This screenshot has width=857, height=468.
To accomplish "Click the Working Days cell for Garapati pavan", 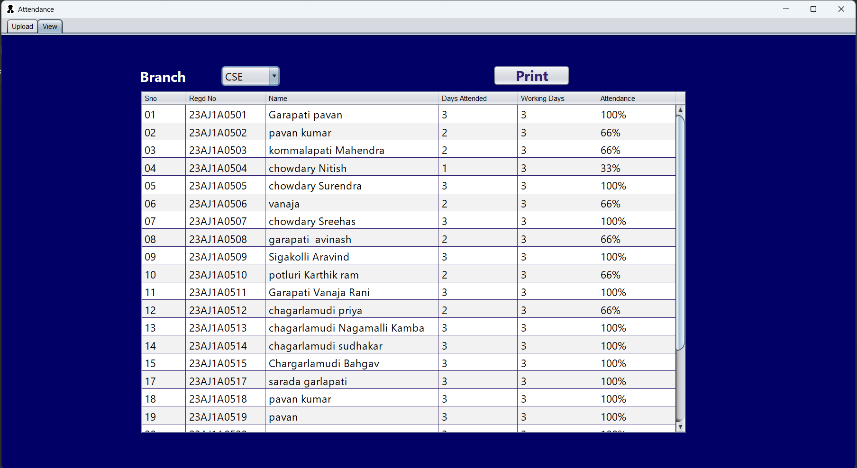I will pyautogui.click(x=557, y=115).
